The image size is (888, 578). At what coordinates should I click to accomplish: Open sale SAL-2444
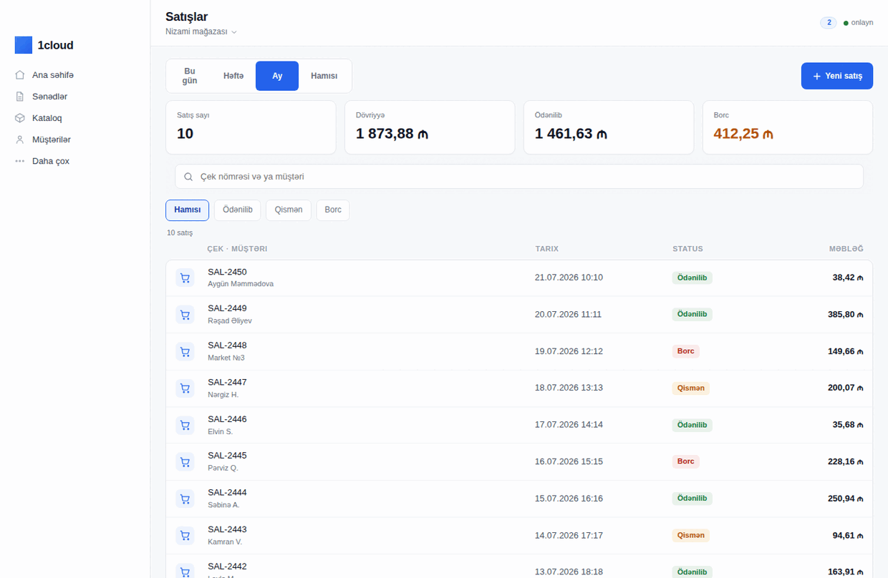pyautogui.click(x=519, y=499)
